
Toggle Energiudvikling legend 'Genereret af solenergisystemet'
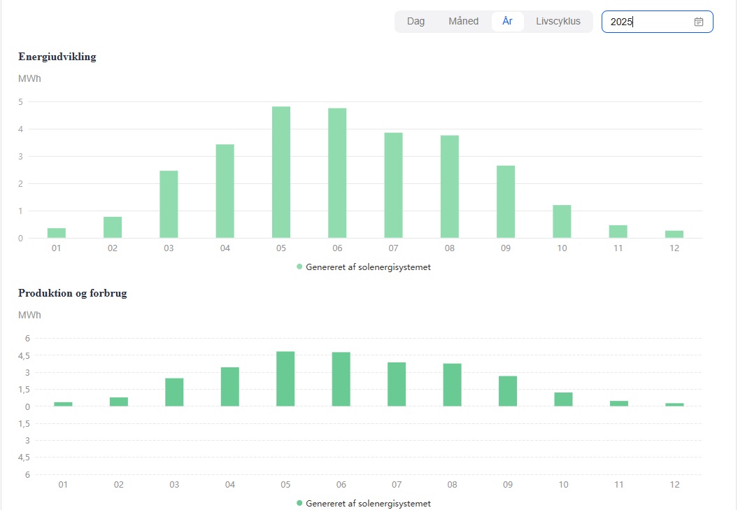click(368, 267)
